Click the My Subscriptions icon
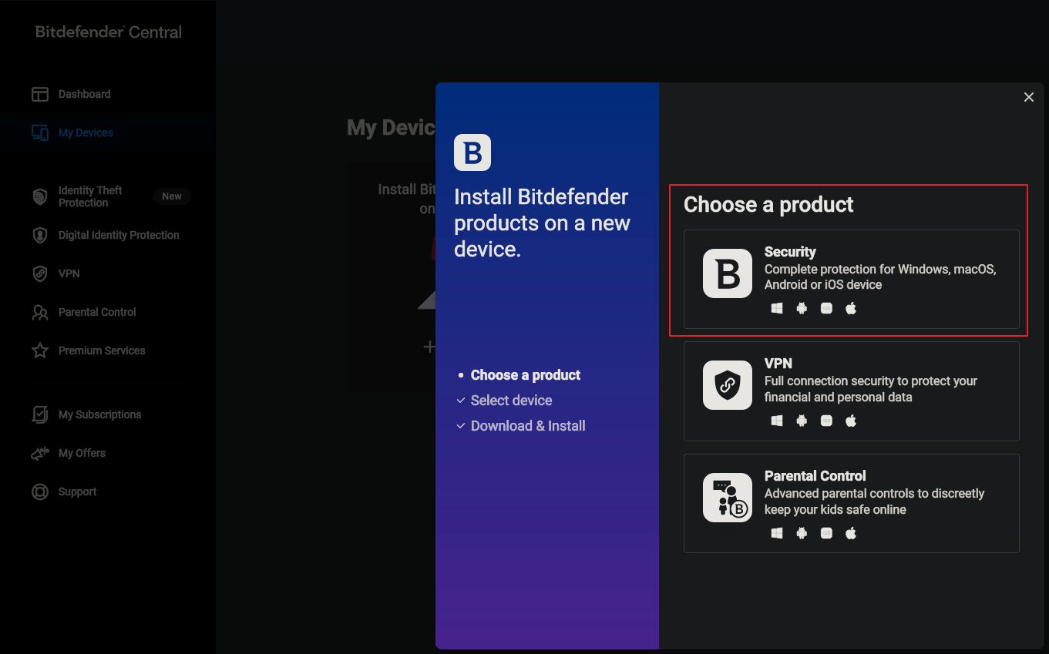The image size is (1049, 654). [40, 414]
